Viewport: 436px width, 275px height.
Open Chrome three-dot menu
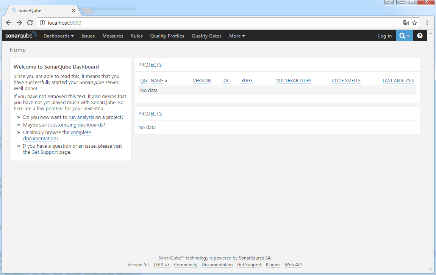[x=427, y=23]
